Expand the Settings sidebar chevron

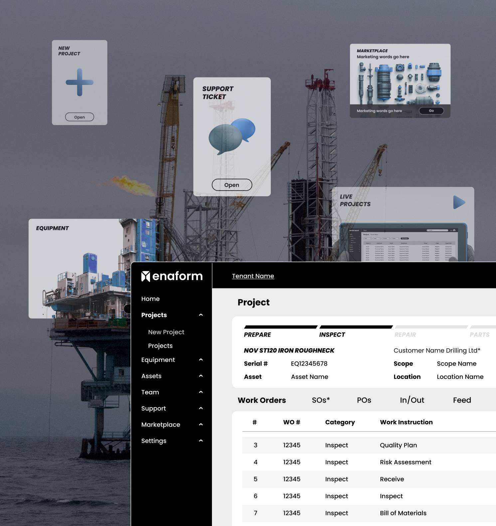[x=201, y=441]
